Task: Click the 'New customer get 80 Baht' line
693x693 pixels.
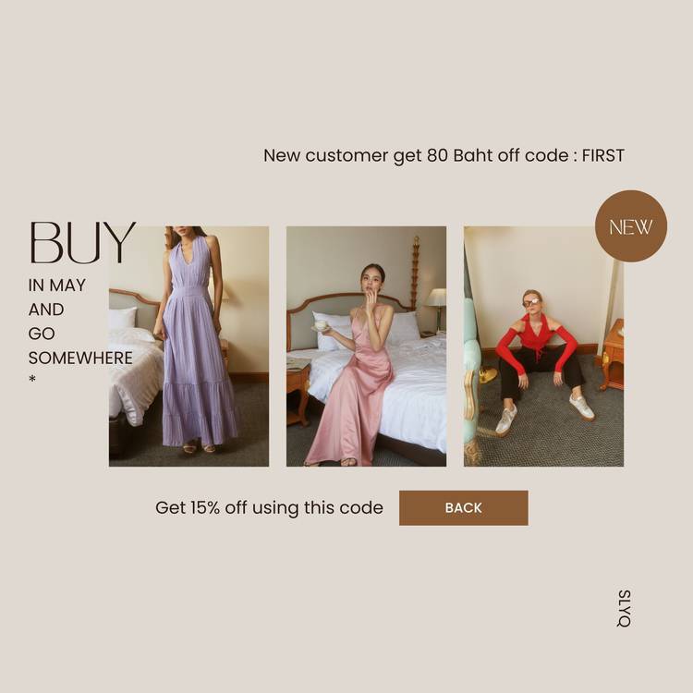Action: [444, 155]
